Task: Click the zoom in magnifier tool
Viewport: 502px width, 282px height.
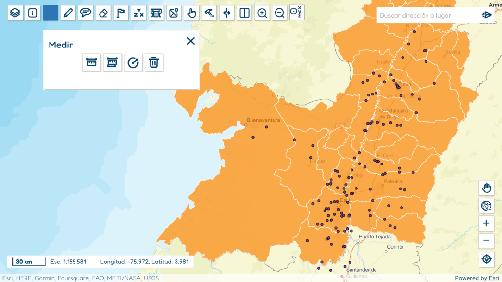Action: pyautogui.click(x=262, y=13)
